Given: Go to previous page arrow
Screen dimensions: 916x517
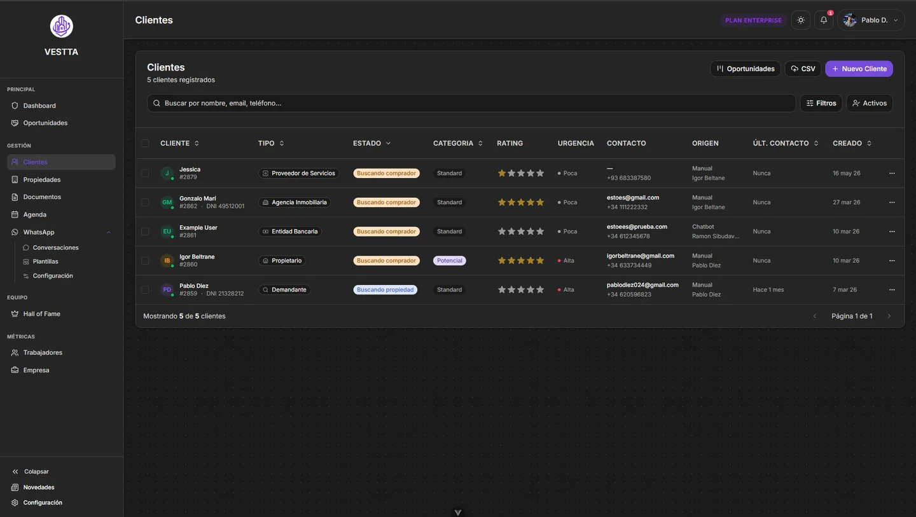Looking at the screenshot, I should [x=815, y=316].
